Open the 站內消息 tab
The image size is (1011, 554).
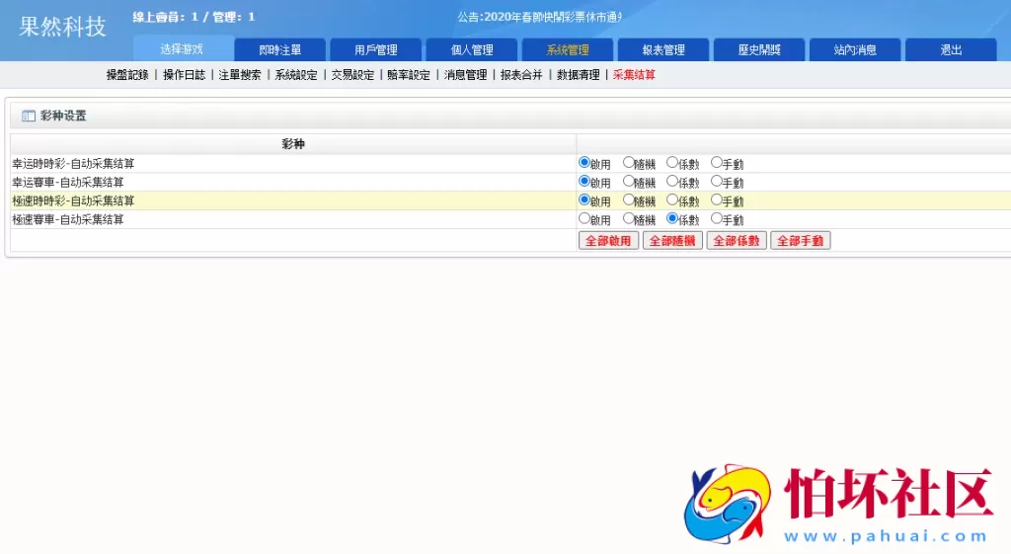pos(855,49)
